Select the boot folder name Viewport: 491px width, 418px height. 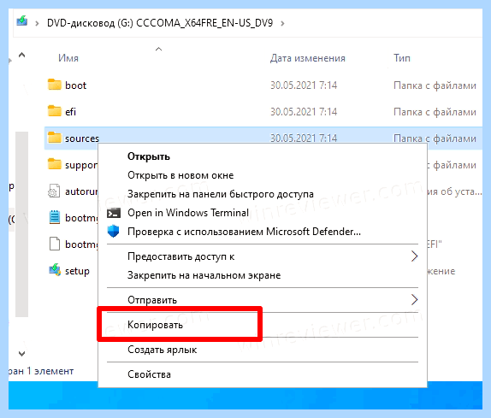(75, 85)
